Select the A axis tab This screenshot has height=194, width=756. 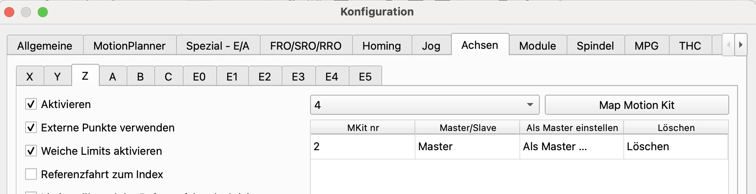pos(113,77)
